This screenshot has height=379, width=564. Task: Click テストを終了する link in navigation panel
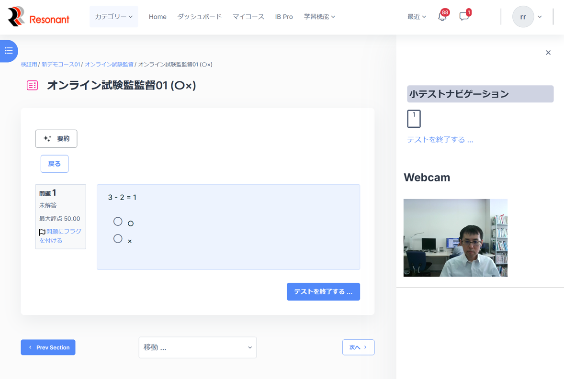coord(440,140)
